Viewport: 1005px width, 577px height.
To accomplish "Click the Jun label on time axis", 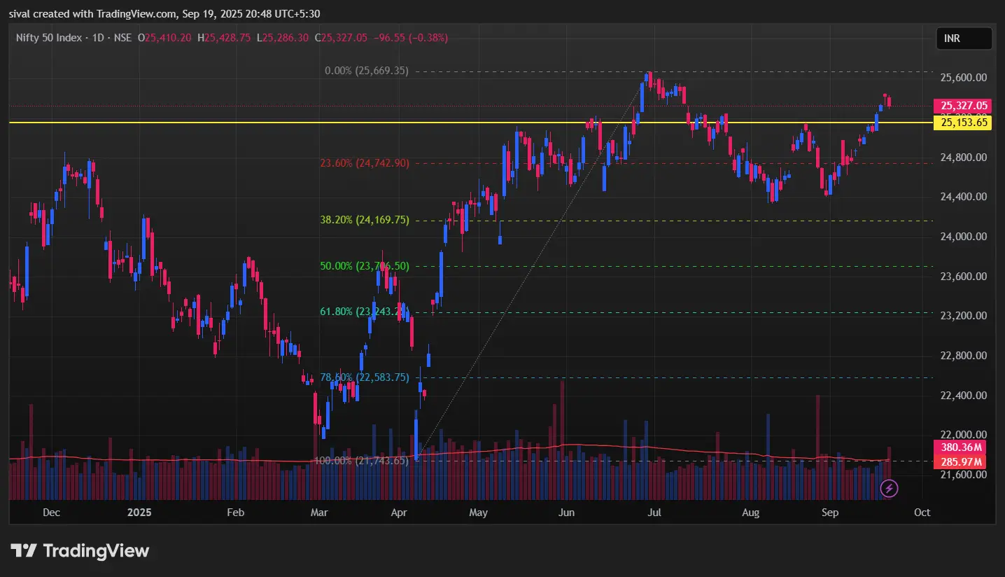I will pos(566,513).
